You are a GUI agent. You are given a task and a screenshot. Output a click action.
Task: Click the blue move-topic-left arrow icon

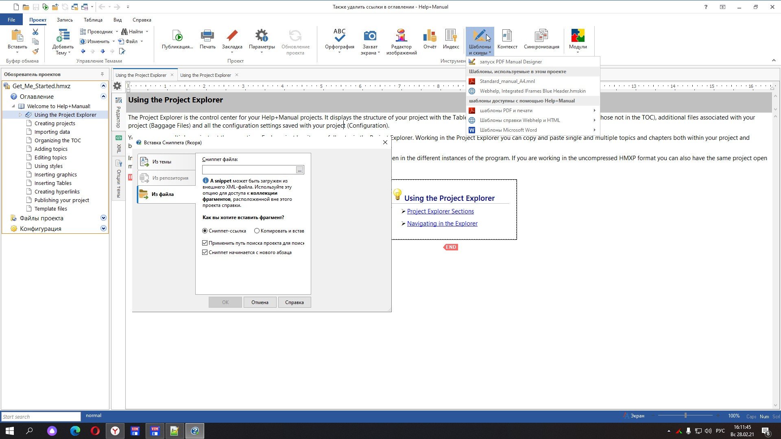[83, 51]
